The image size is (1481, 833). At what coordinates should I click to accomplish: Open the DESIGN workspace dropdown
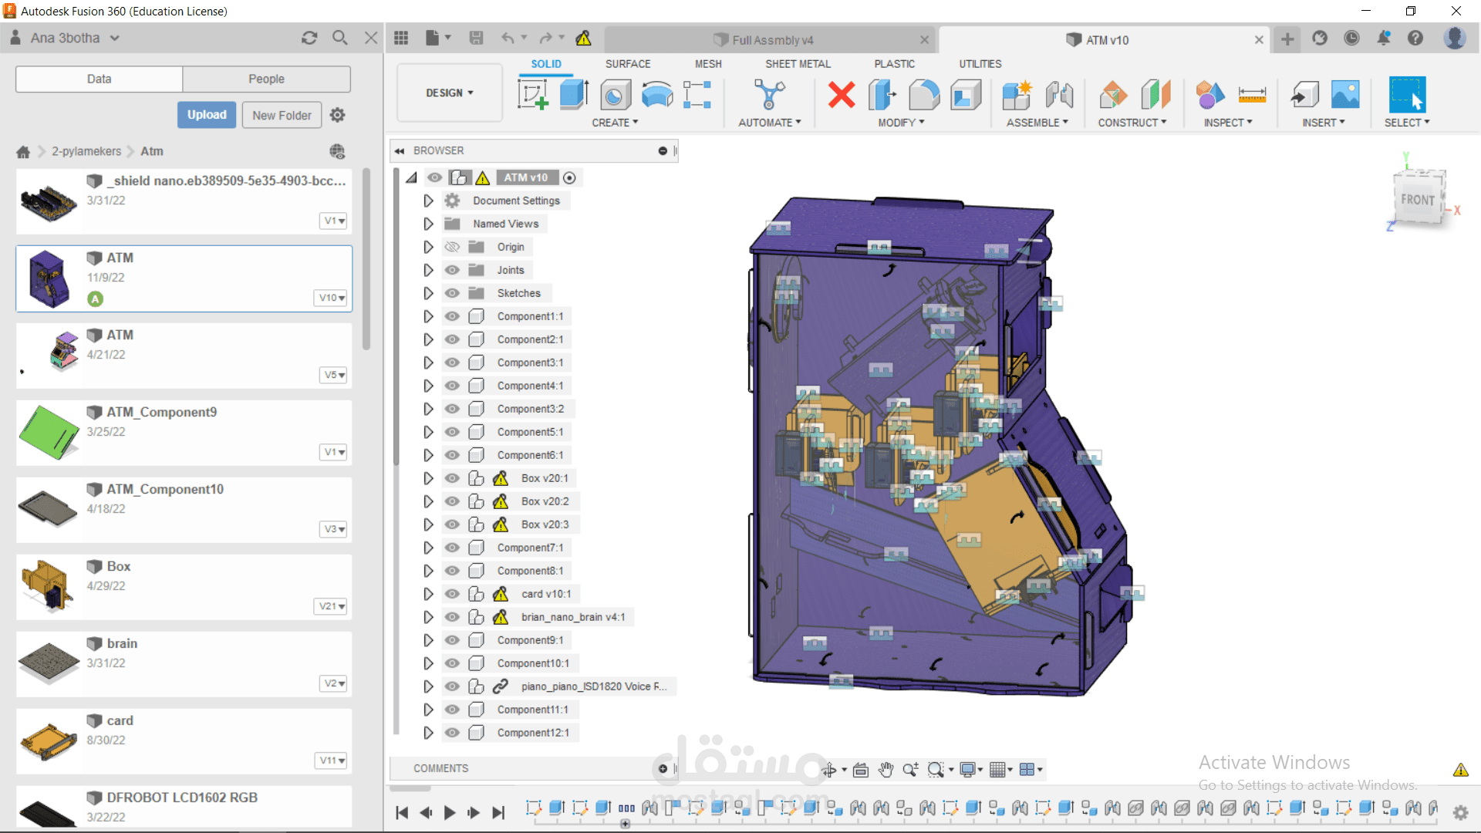[450, 93]
